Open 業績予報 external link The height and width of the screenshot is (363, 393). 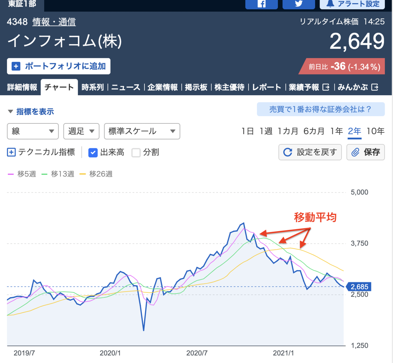[x=309, y=87]
